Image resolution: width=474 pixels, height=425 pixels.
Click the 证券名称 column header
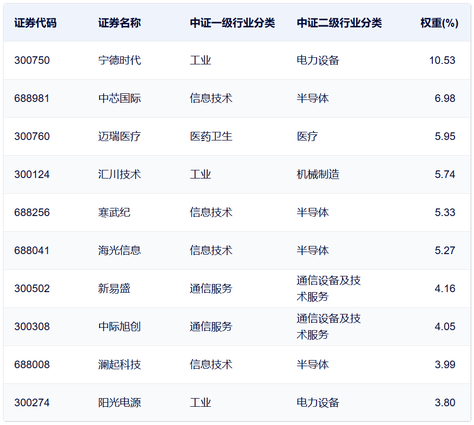pos(119,23)
